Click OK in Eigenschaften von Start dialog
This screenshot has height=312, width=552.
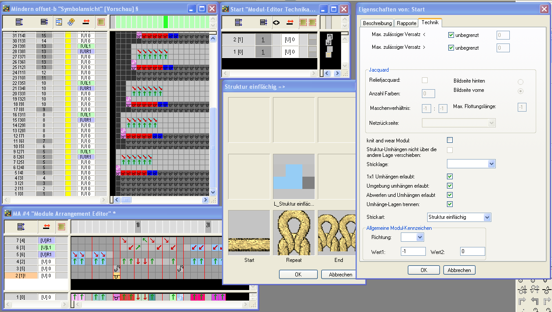click(x=423, y=270)
